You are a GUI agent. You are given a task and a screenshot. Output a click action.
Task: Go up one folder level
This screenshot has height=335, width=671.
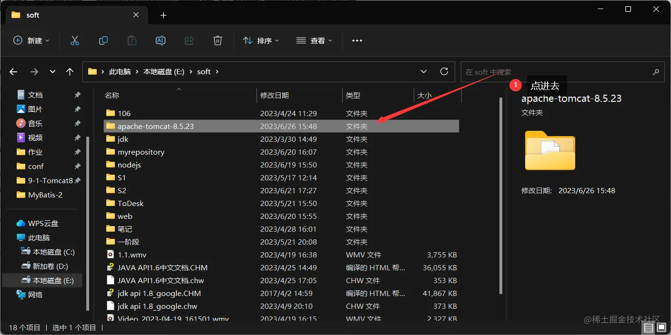coord(70,72)
